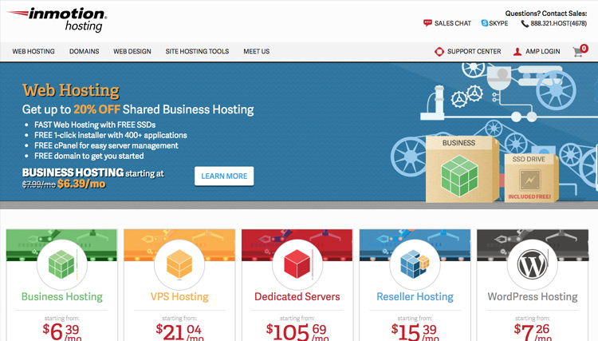The height and width of the screenshot is (341, 598).
Task: Click the Web Hosting banner title
Action: [70, 90]
